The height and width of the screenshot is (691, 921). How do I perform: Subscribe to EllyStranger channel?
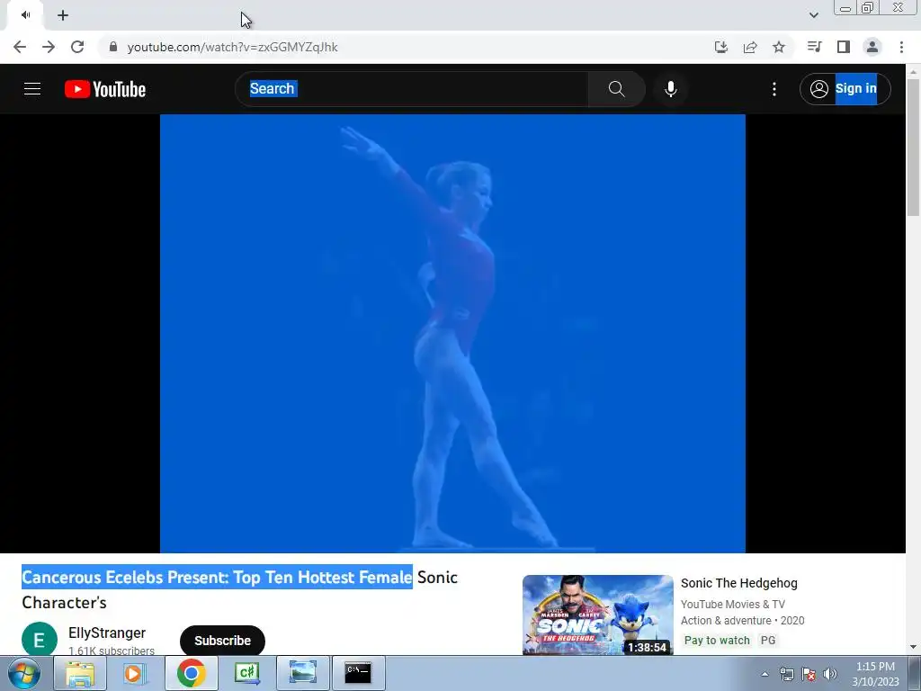[x=223, y=641]
